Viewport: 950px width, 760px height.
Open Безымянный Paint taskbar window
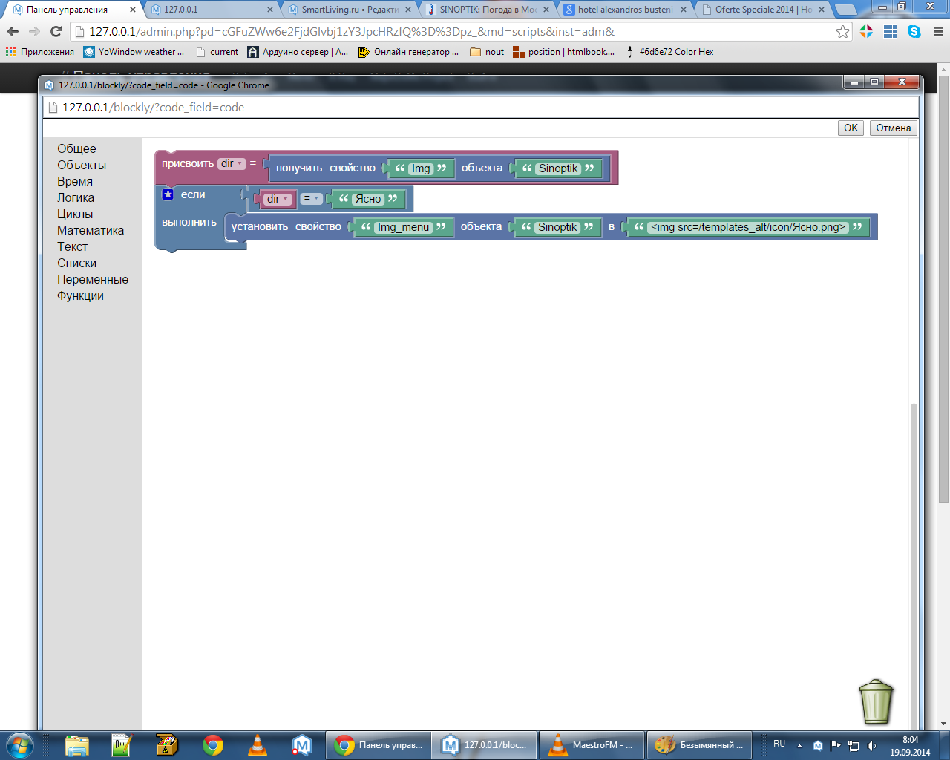[x=699, y=744]
